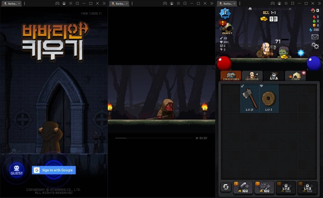This screenshot has width=323, height=198.
Task: Expand side panel arrows in rightmost window
Action: tap(319, 4)
